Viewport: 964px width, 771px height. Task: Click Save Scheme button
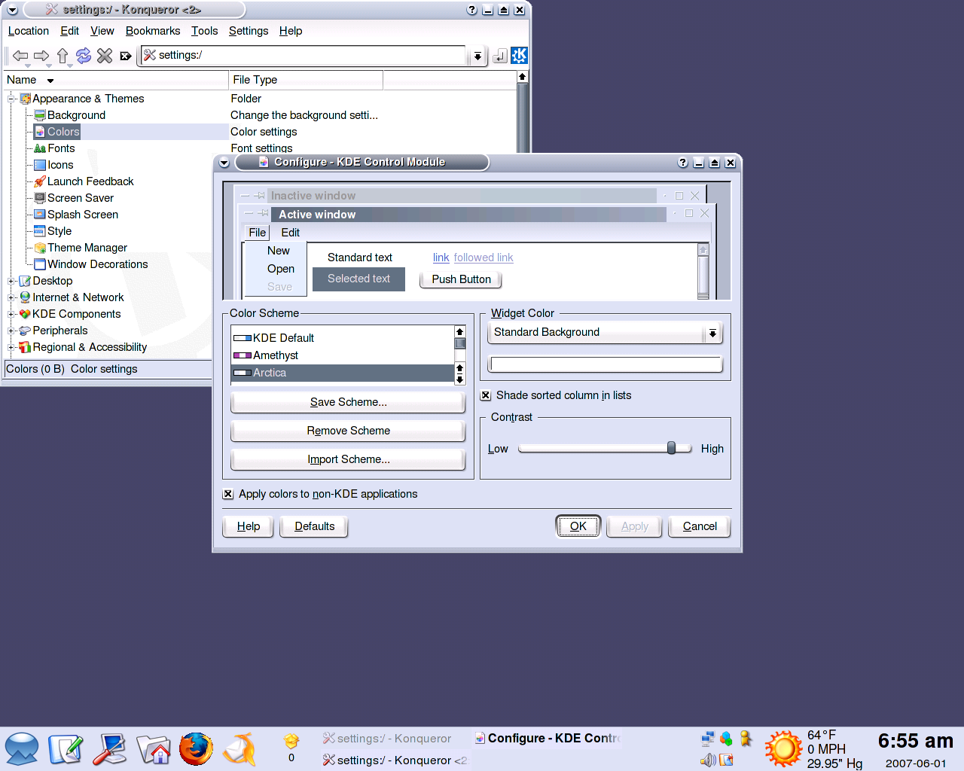pyautogui.click(x=348, y=402)
